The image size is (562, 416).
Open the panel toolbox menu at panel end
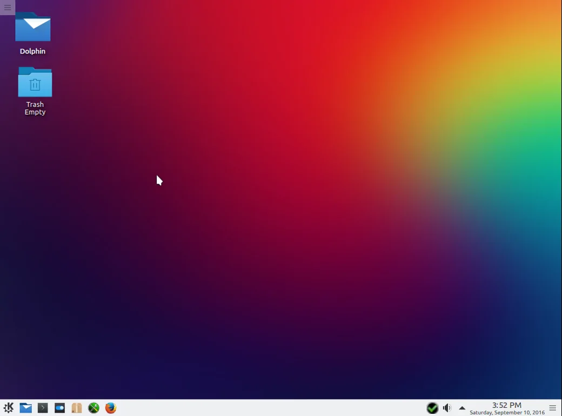(x=553, y=408)
